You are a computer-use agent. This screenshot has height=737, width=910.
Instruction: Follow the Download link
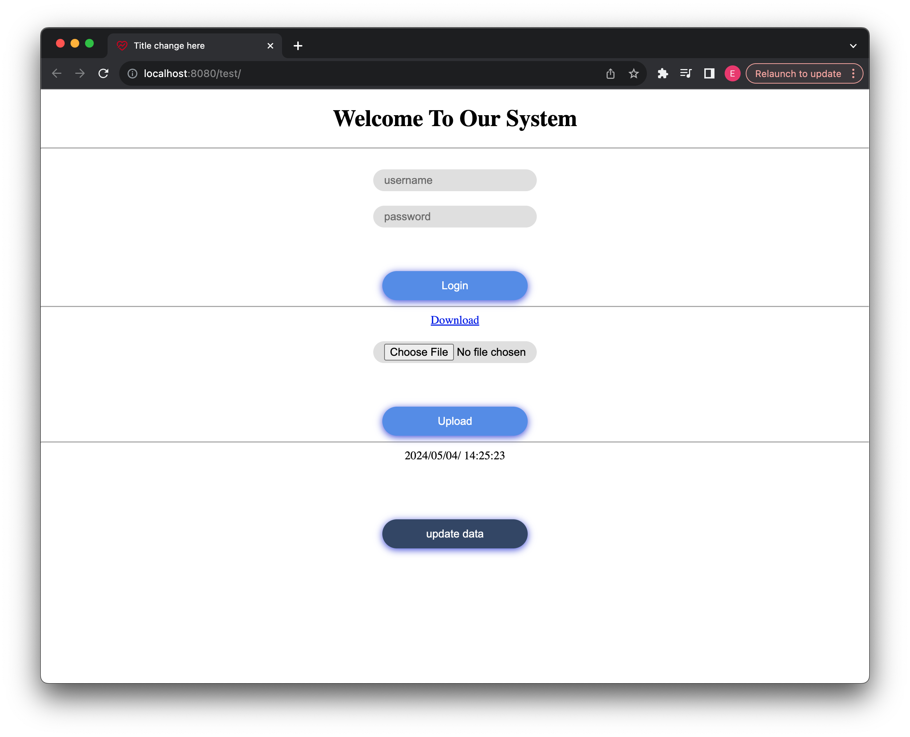tap(455, 320)
